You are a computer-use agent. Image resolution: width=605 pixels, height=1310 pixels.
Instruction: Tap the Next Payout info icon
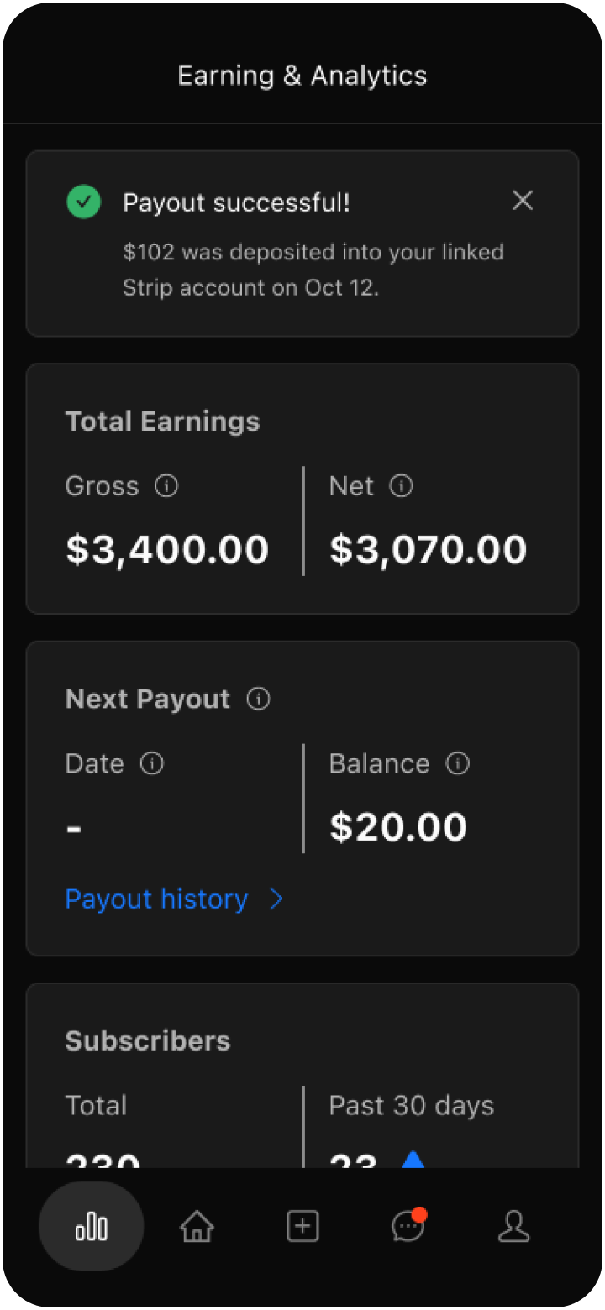(x=259, y=700)
